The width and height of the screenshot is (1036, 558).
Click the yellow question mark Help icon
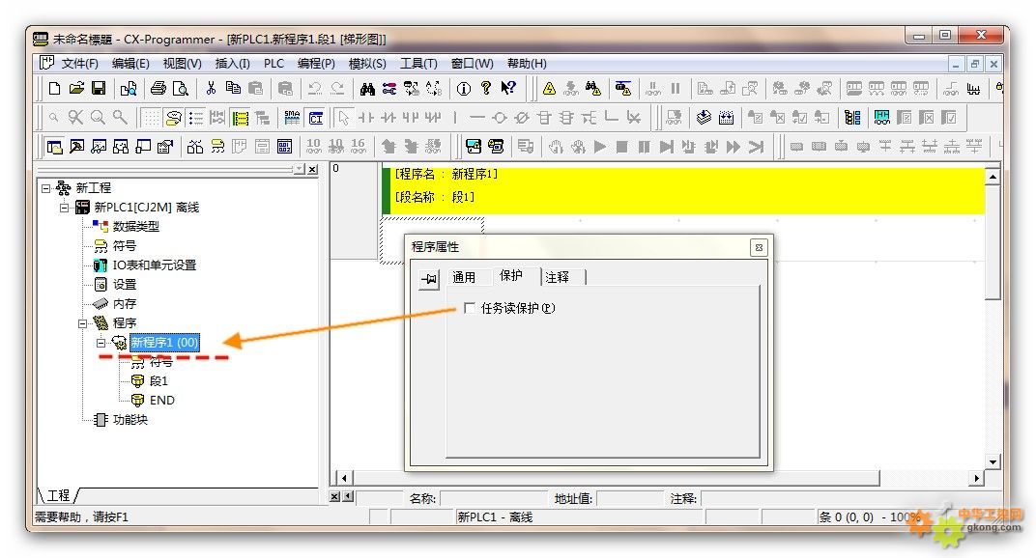click(485, 89)
